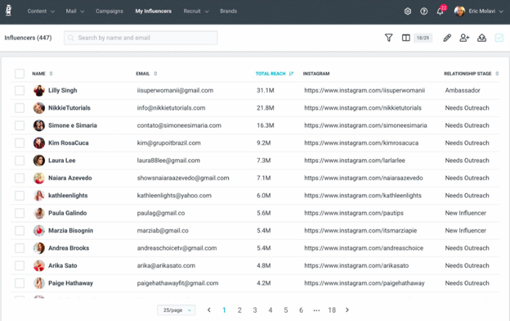Click Lilly Singh avatar
The width and height of the screenshot is (510, 321).
point(39,90)
